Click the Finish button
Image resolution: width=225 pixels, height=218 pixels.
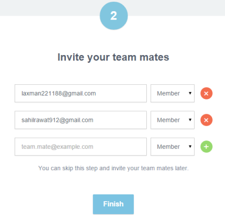tap(113, 204)
